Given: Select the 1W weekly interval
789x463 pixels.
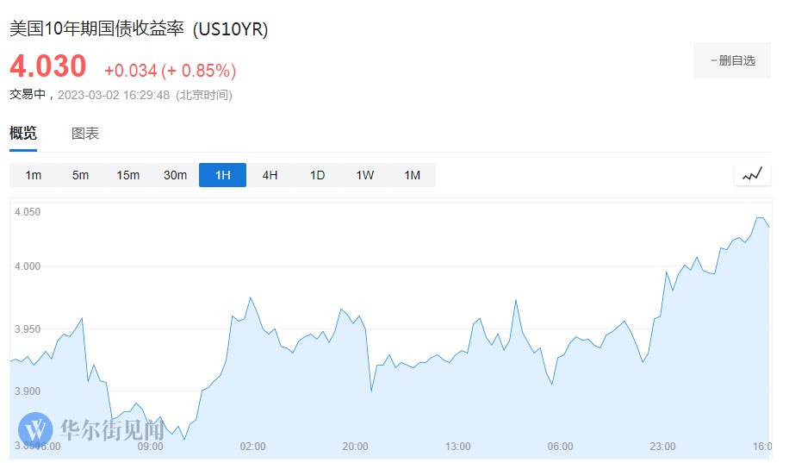Looking at the screenshot, I should coord(364,175).
